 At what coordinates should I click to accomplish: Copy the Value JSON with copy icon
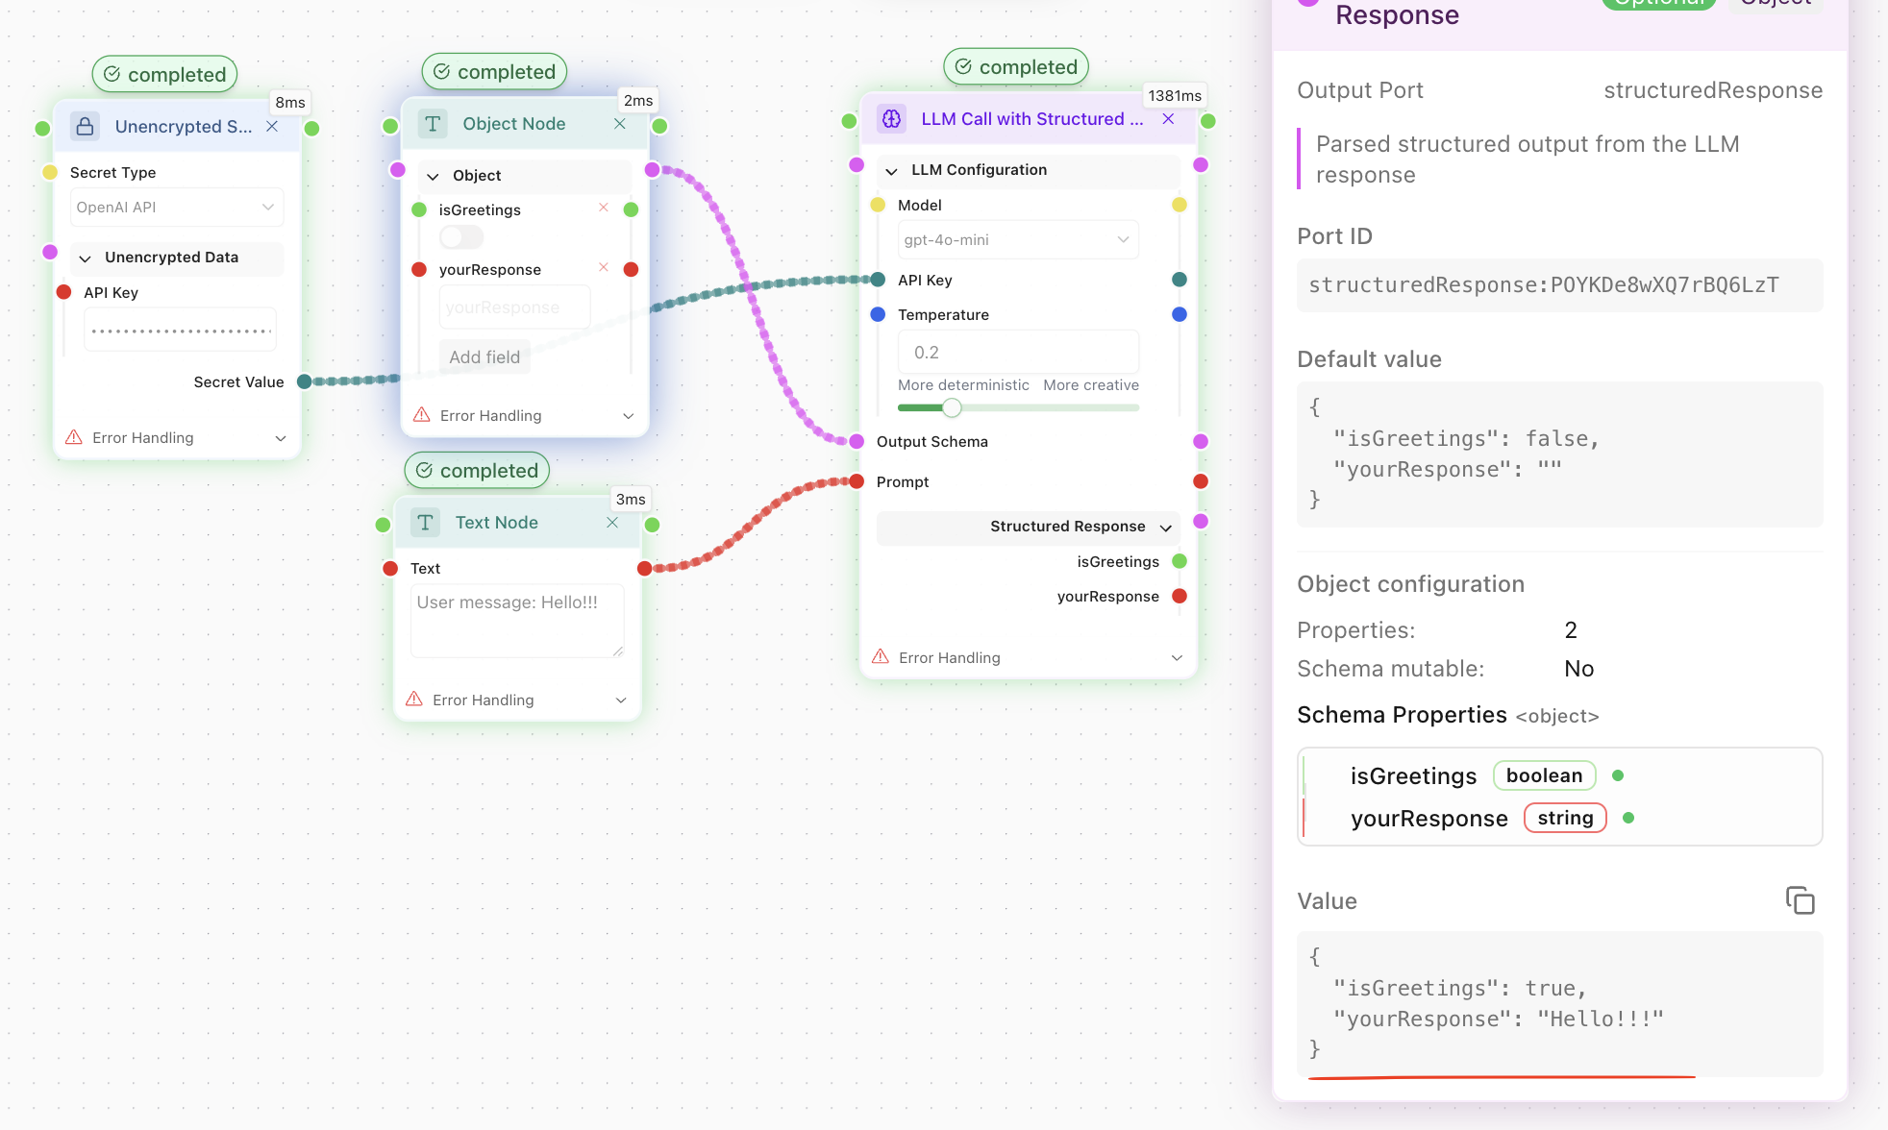(1800, 900)
